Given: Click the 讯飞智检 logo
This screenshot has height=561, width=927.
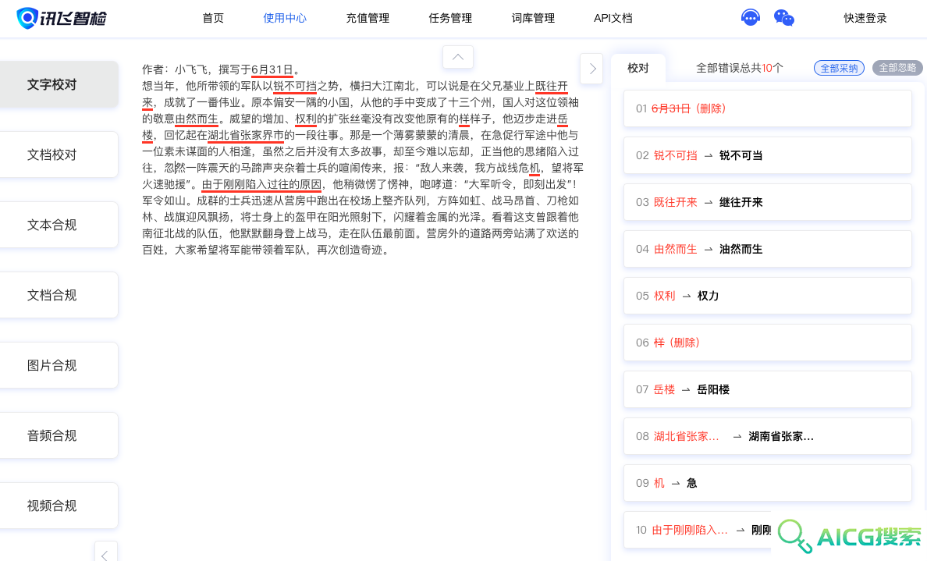Looking at the screenshot, I should click(62, 18).
